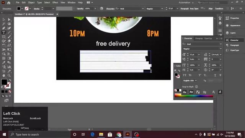Open the Type menu
Screen dimensions: 245x138
pos(39,3)
